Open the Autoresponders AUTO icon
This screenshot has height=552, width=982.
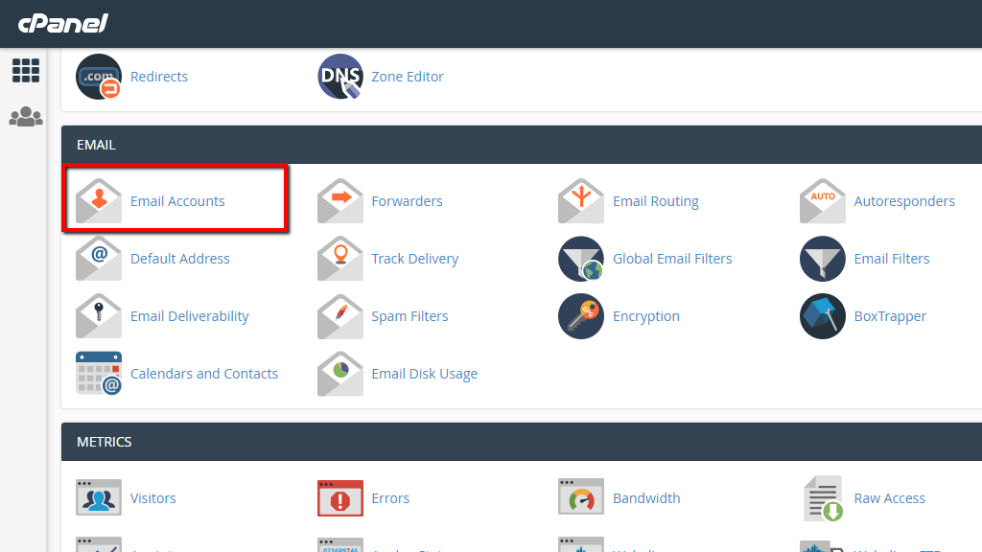point(822,201)
